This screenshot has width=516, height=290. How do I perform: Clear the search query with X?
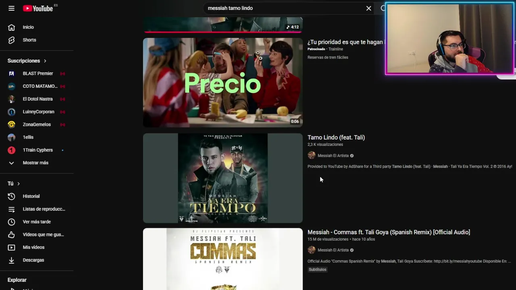click(x=368, y=8)
